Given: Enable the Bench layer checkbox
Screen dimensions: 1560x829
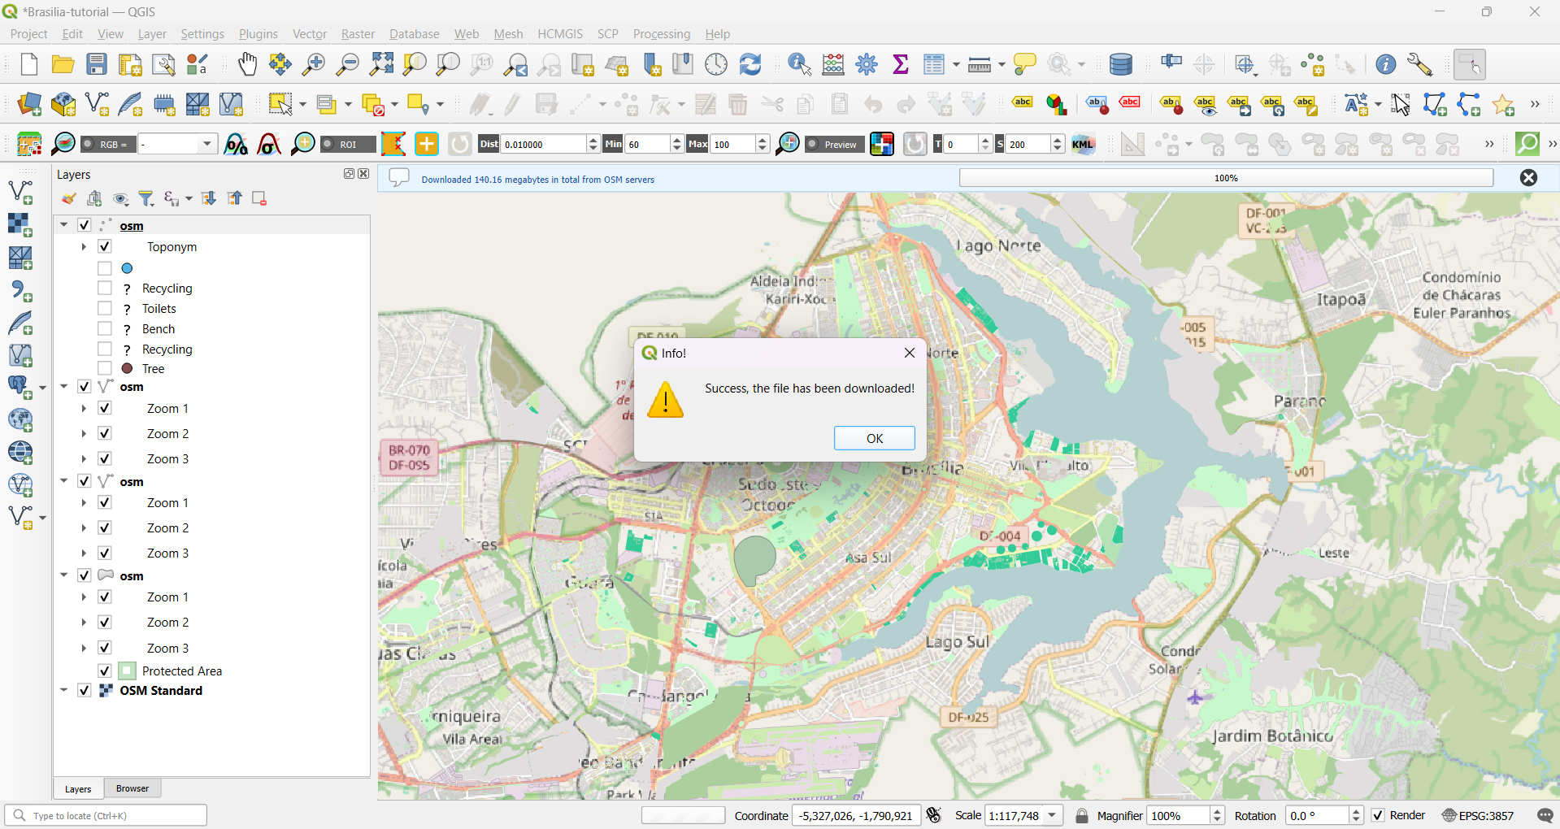Looking at the screenshot, I should coord(104,328).
